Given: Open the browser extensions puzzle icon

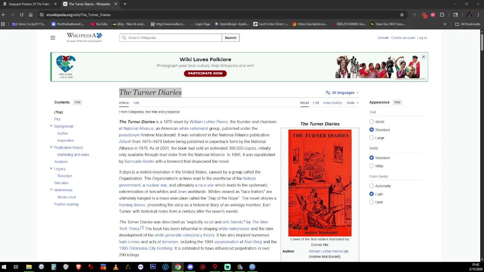Looking at the screenshot, I should 442,15.
